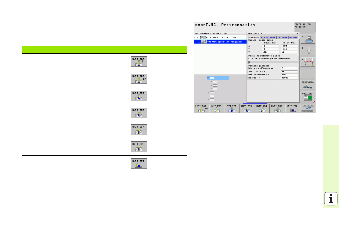339x239 pixels.
Task: Open the DIAGNOSIS side key
Action: click(308, 85)
